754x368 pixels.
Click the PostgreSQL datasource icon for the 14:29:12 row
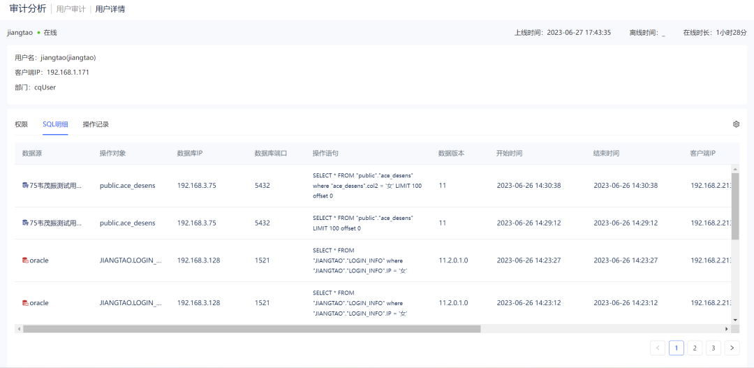[25, 223]
